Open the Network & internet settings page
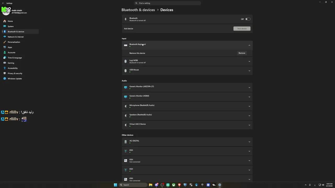This screenshot has width=335, height=188. [x=15, y=37]
